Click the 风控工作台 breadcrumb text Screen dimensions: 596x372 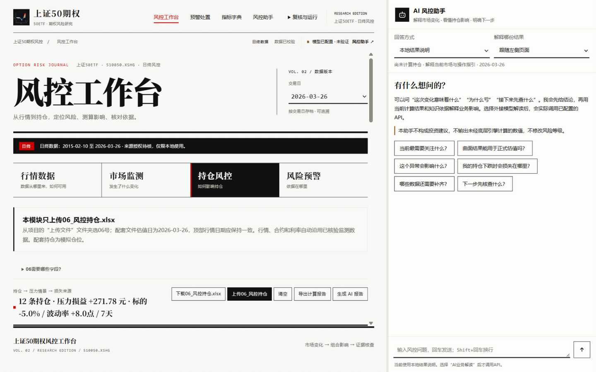[x=67, y=42]
